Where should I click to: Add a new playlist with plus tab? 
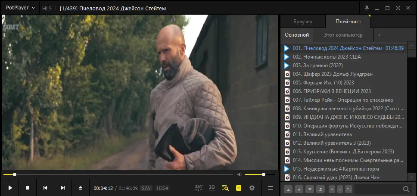[x=379, y=35]
